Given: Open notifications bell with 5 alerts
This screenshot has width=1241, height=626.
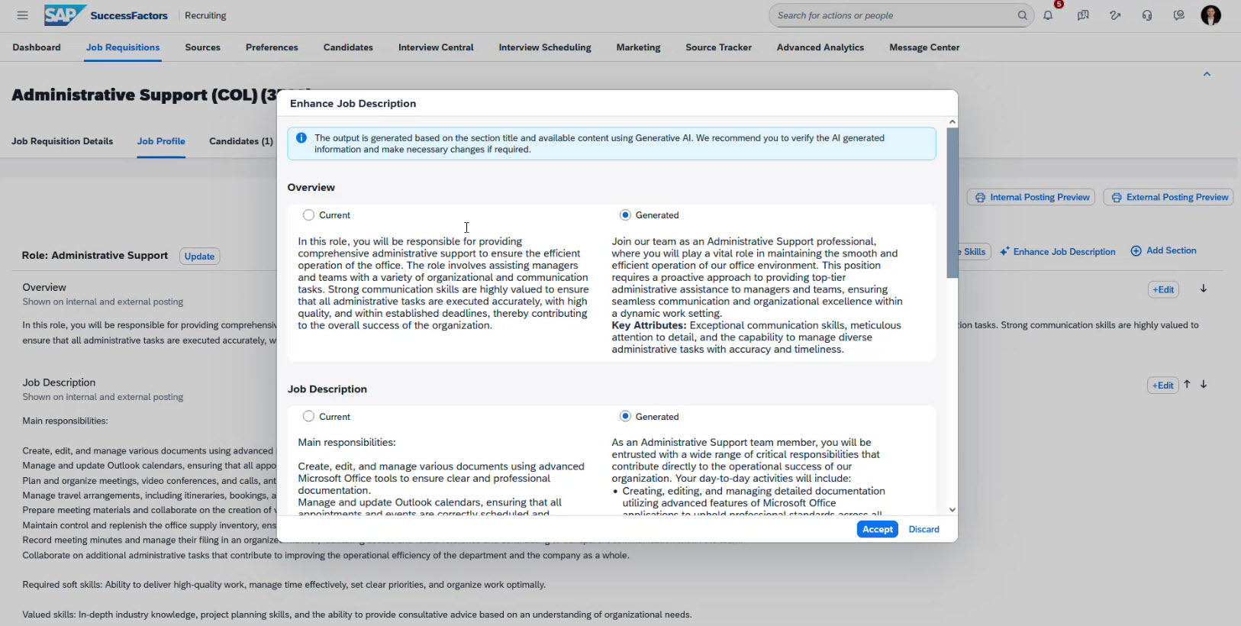Looking at the screenshot, I should coord(1049,15).
